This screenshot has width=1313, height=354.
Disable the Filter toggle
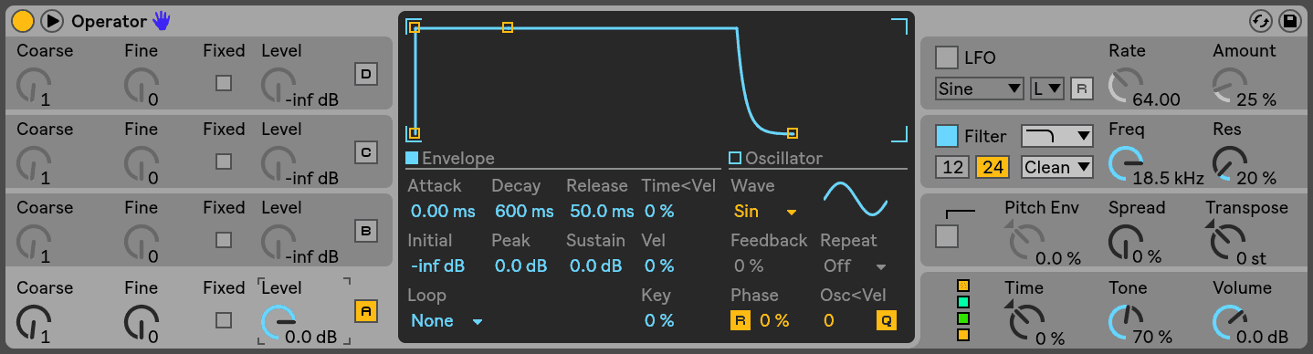948,136
